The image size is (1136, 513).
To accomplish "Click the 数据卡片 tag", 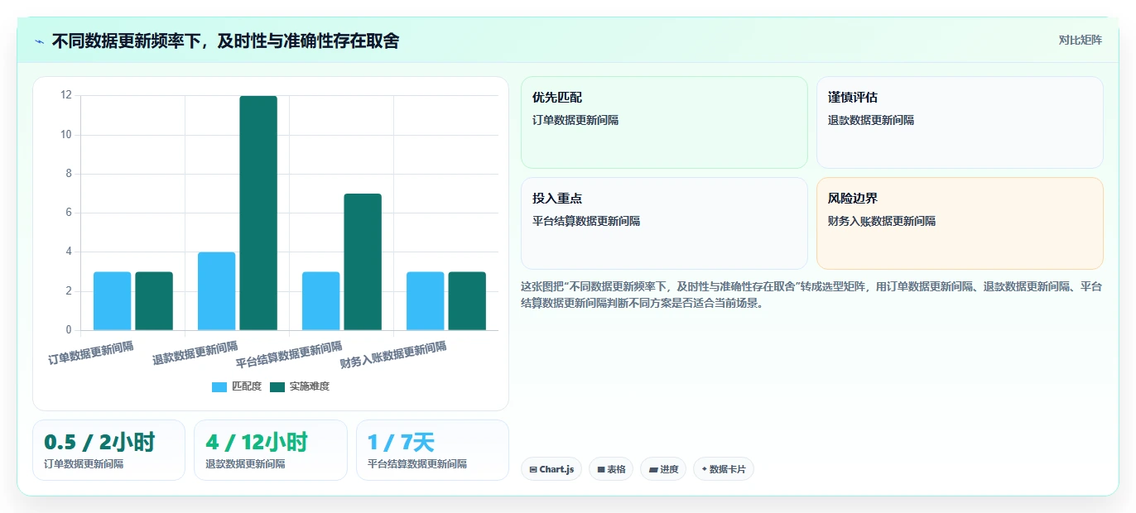I will (x=723, y=469).
